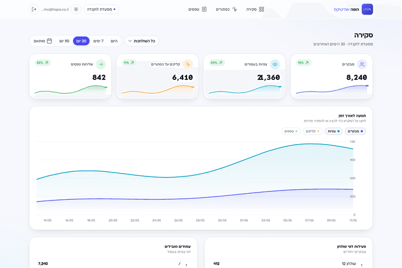
Task: Show the קליקים series in legend
Action: coord(313,131)
